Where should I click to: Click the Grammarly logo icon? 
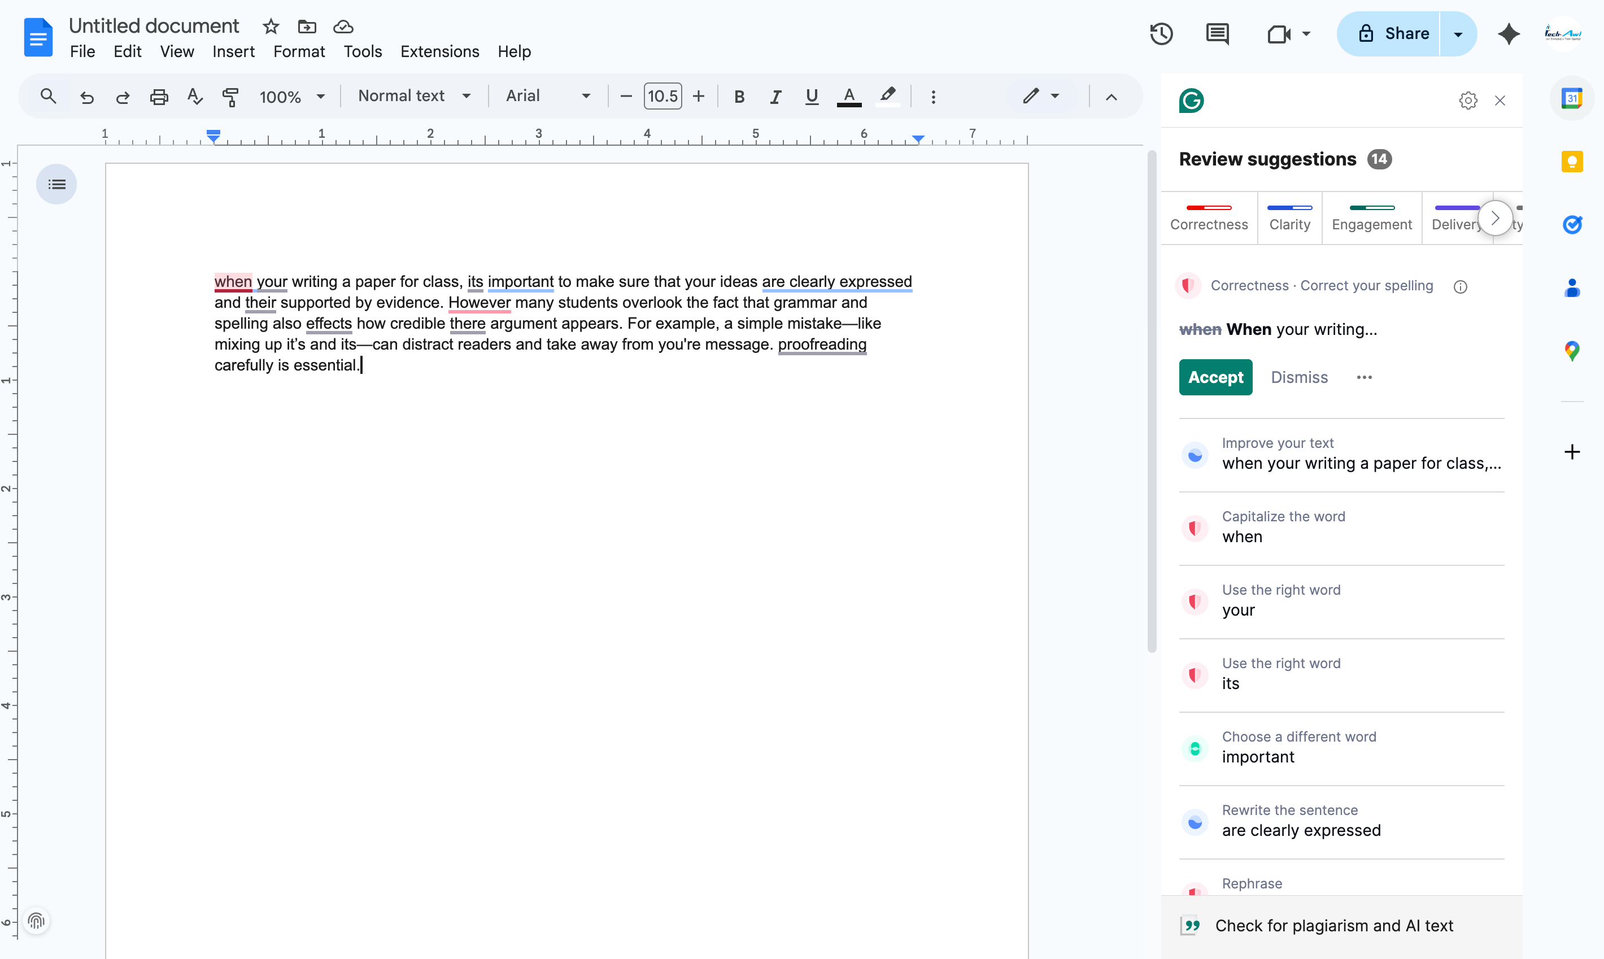coord(1191,100)
